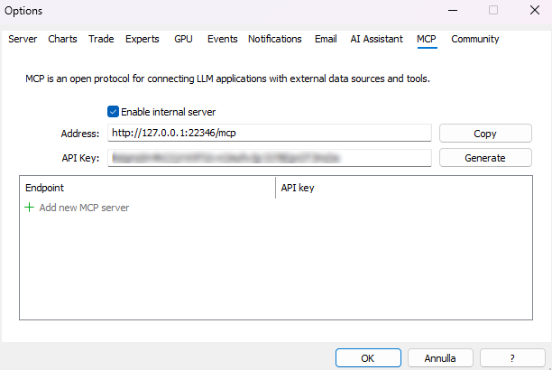Minimize the Options window
The image size is (552, 370).
tap(453, 10)
